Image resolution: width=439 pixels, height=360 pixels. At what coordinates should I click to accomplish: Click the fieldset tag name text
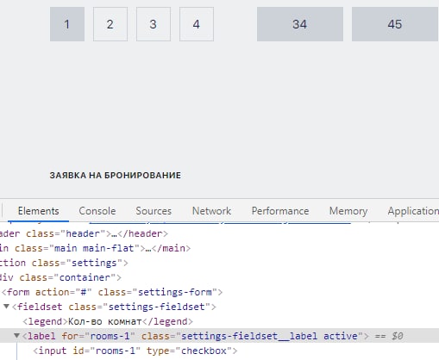point(40,307)
